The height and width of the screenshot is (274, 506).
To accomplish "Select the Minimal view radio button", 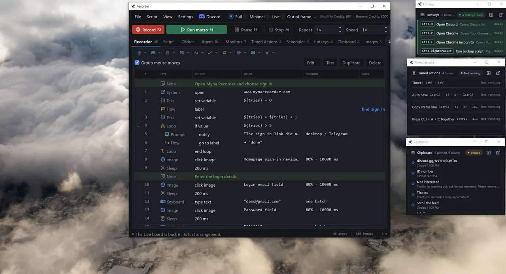I will tap(245, 17).
